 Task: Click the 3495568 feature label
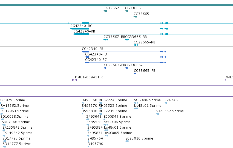(x=90, y=100)
